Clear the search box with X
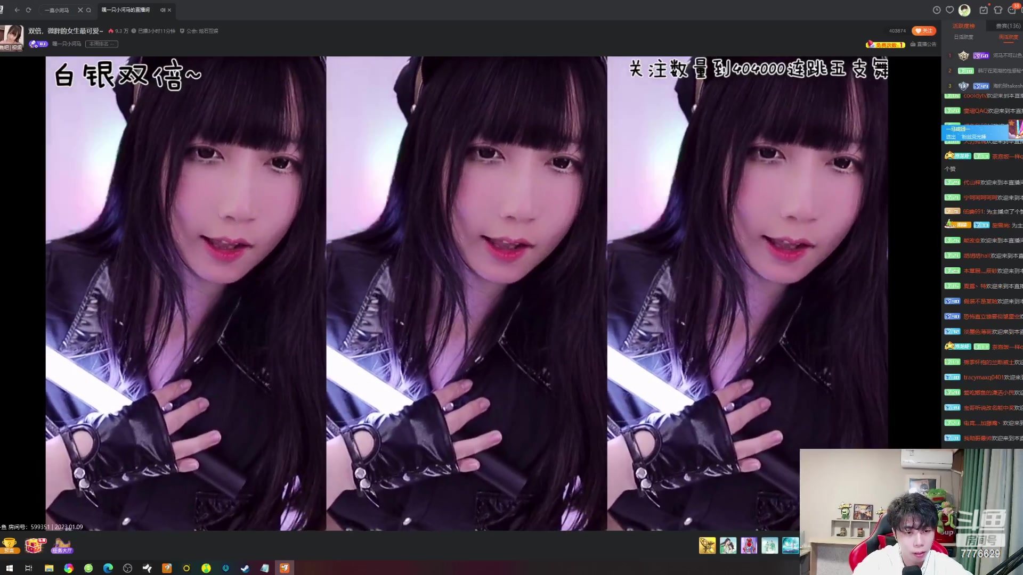The width and height of the screenshot is (1023, 575). 80,10
